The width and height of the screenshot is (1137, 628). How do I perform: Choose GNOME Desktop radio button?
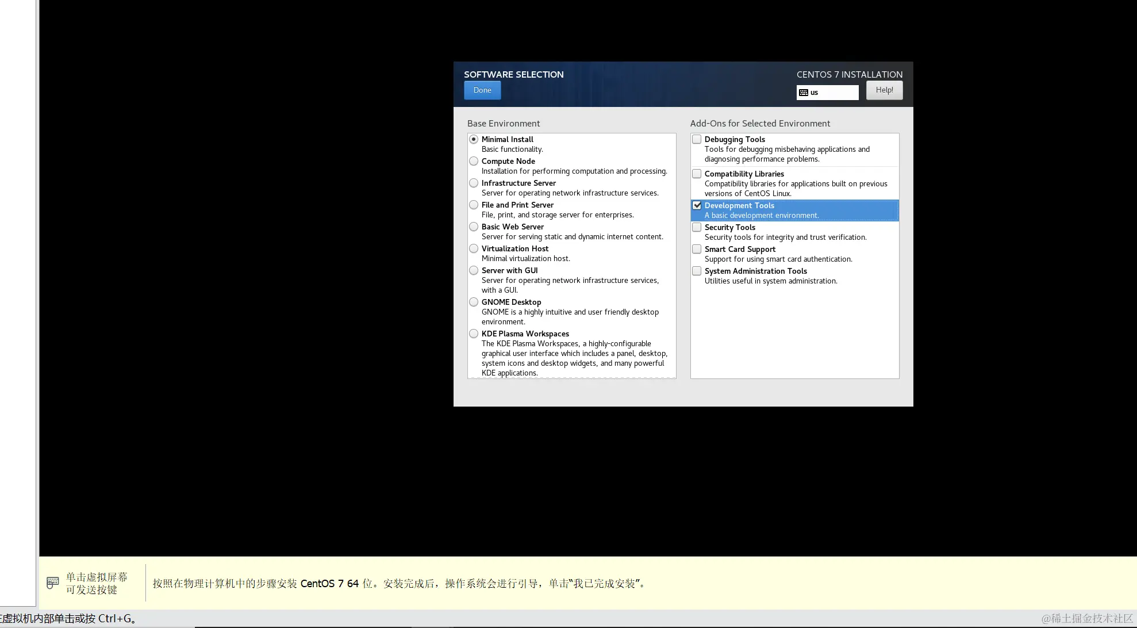point(474,302)
